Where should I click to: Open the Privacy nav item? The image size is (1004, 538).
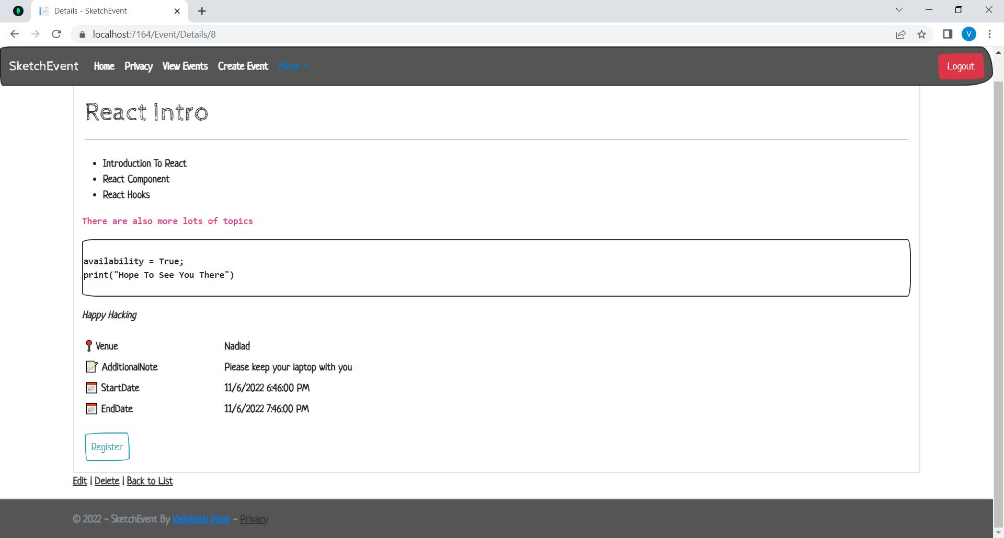coord(139,66)
